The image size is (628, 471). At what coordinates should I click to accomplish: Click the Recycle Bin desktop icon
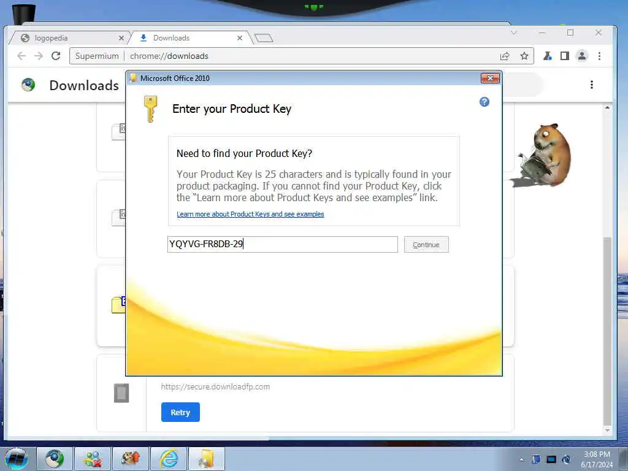[x=24, y=13]
